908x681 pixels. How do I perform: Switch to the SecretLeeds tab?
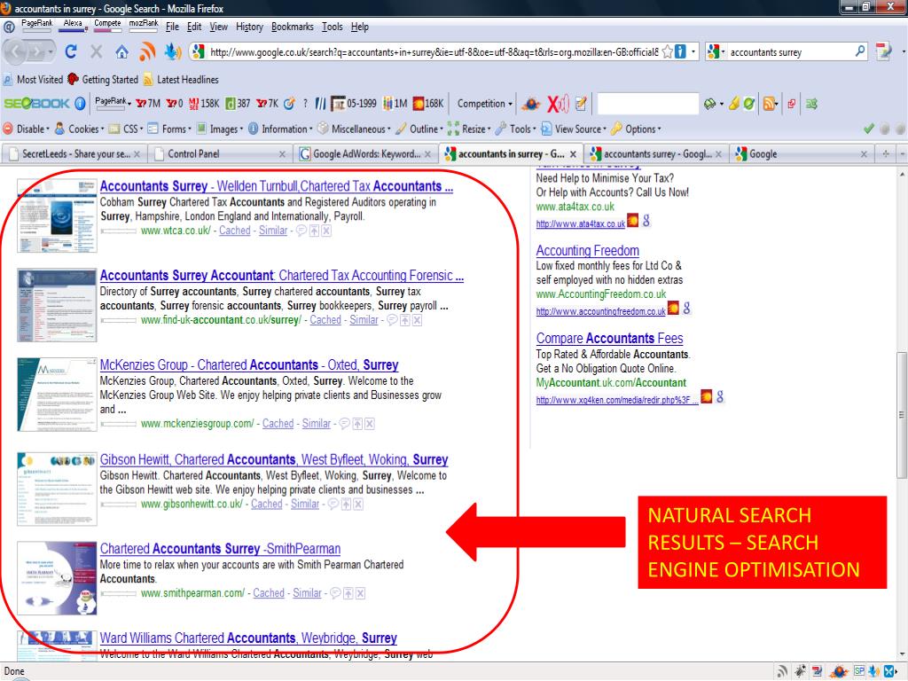point(74,154)
